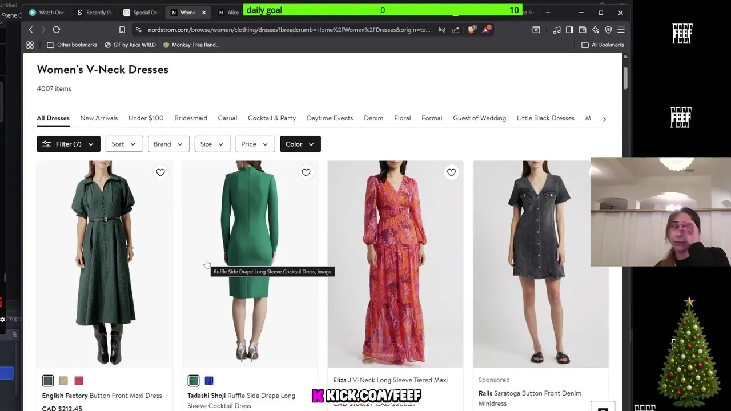Favorite the English Factory green dress

pos(160,172)
